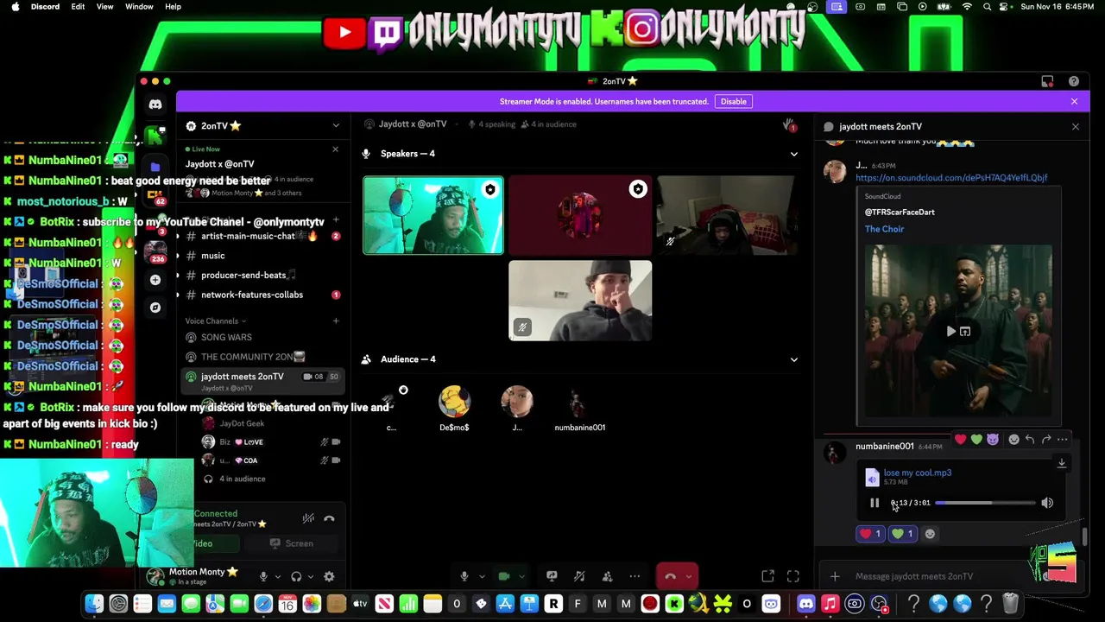The width and height of the screenshot is (1105, 622).
Task: Add purple devil quick reaction
Action: (x=993, y=440)
